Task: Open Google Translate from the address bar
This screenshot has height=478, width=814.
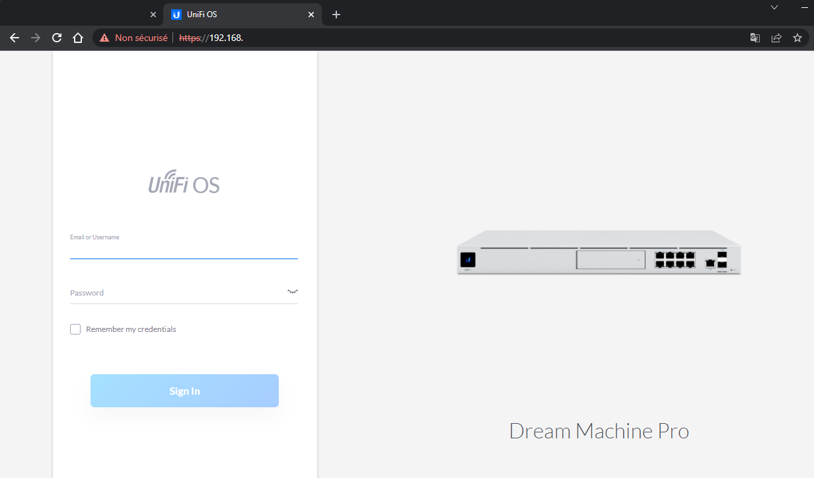Action: (755, 38)
